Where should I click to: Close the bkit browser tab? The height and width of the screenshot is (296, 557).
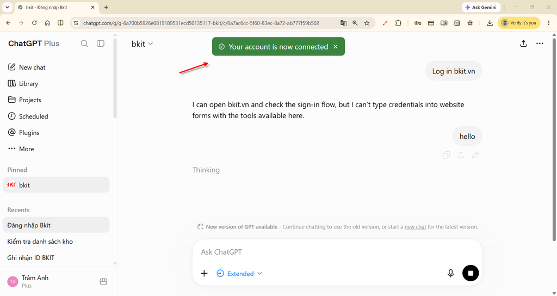(x=92, y=7)
